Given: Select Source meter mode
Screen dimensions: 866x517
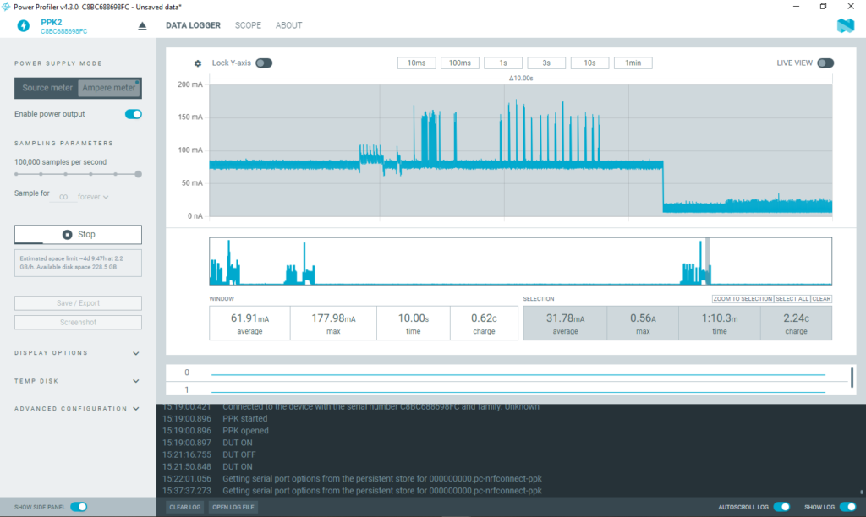Looking at the screenshot, I should click(x=47, y=88).
